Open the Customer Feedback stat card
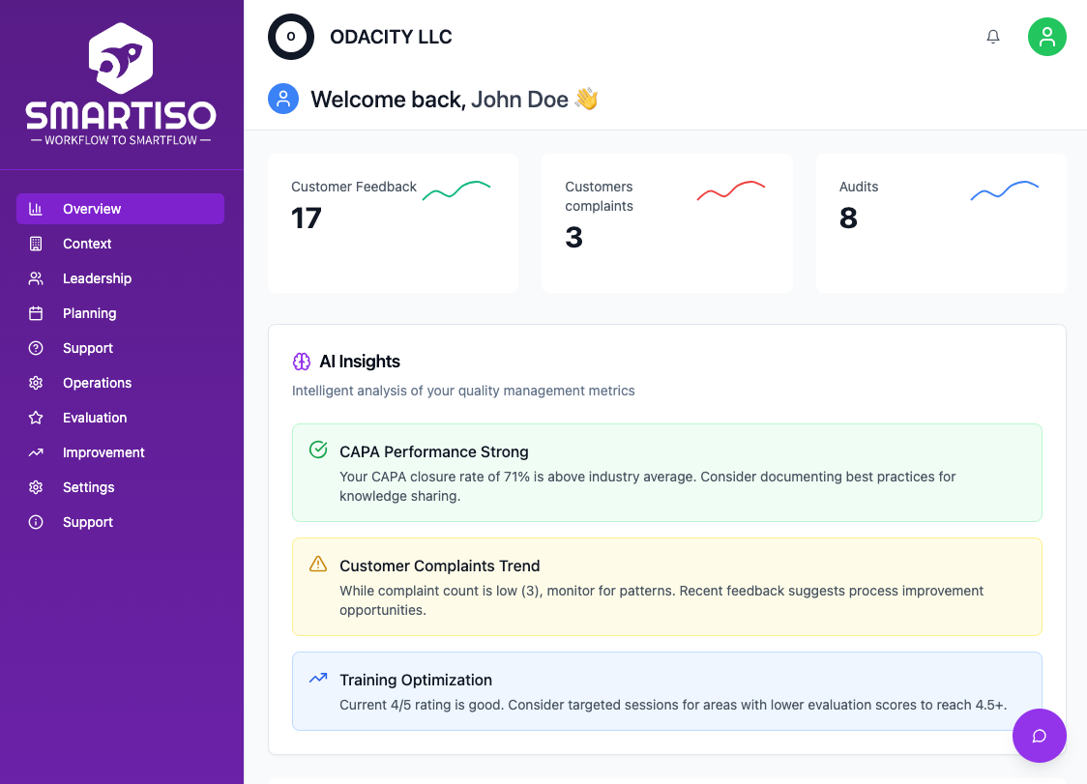Screen dimensions: 1087x784 tap(393, 223)
